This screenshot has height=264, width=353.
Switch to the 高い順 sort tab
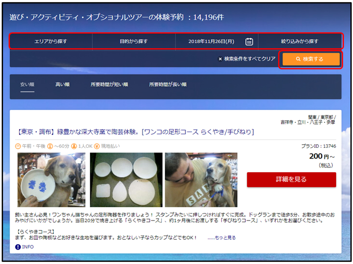[62, 84]
